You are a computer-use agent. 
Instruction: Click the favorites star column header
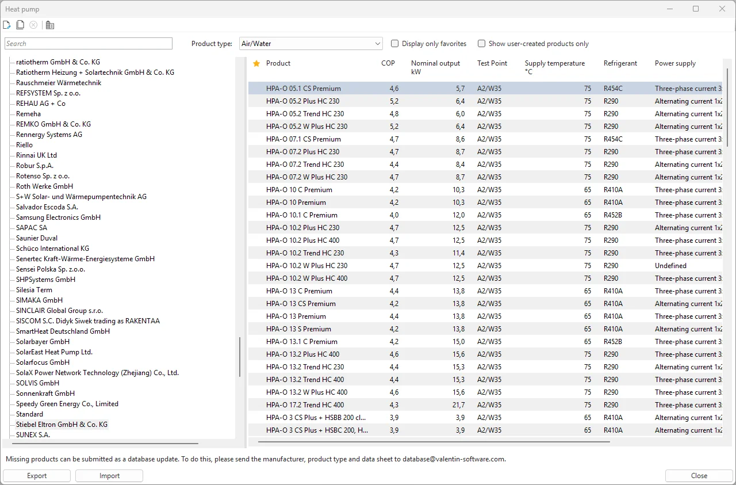click(x=256, y=63)
